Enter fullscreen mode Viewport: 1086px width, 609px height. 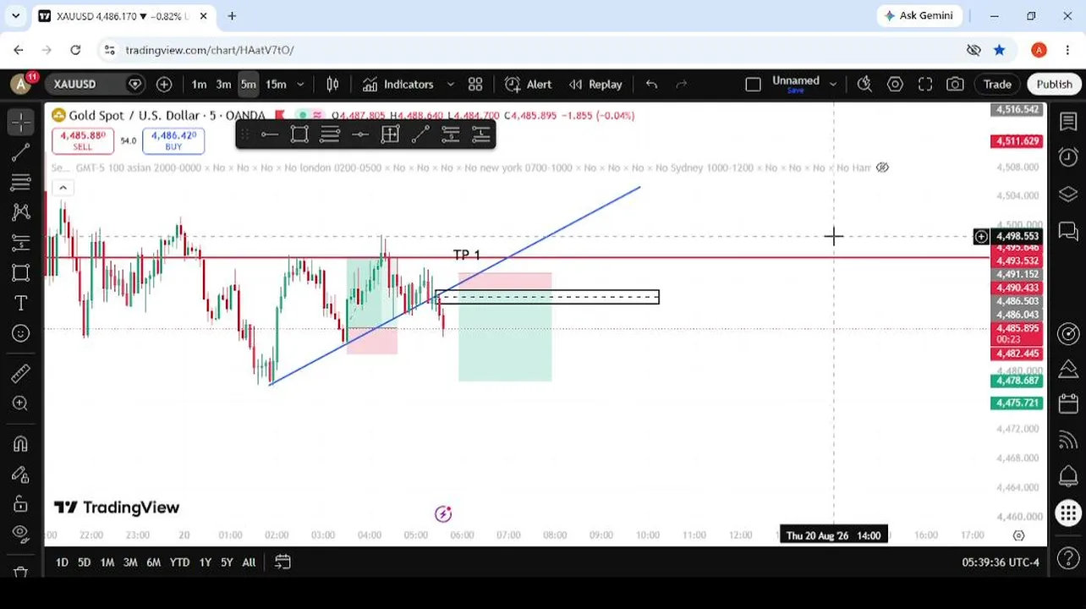tap(925, 85)
